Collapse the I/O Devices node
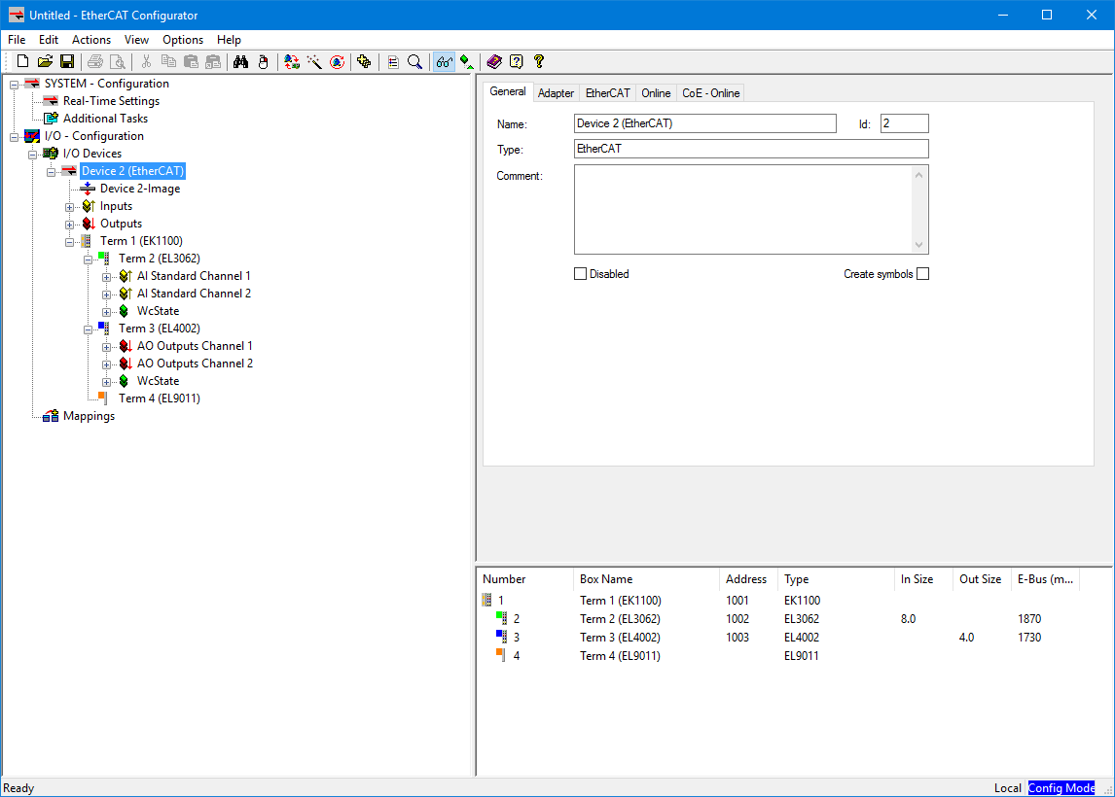Screen dimensions: 1115x797 [x=32, y=155]
